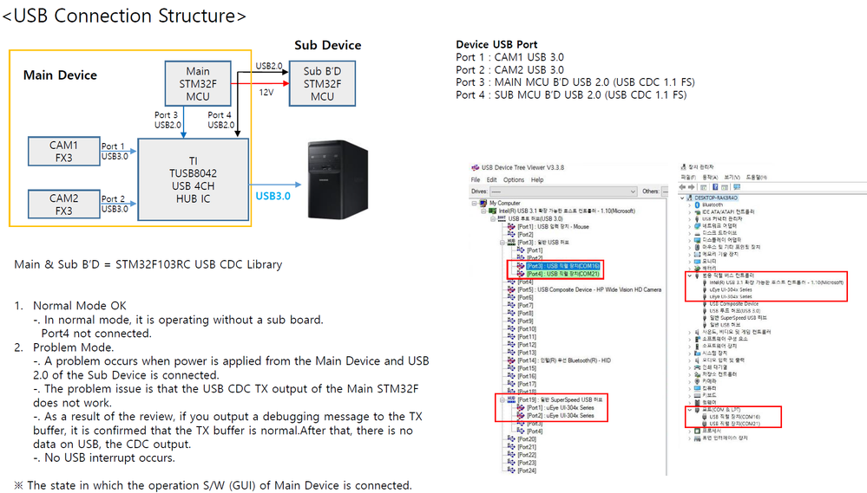Image resolution: width=867 pixels, height=493 pixels.
Task: Click the Sub B'D STM32F MCU block
Action: click(x=322, y=83)
